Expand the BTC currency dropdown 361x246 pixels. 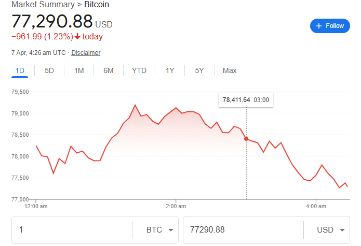coord(155,229)
